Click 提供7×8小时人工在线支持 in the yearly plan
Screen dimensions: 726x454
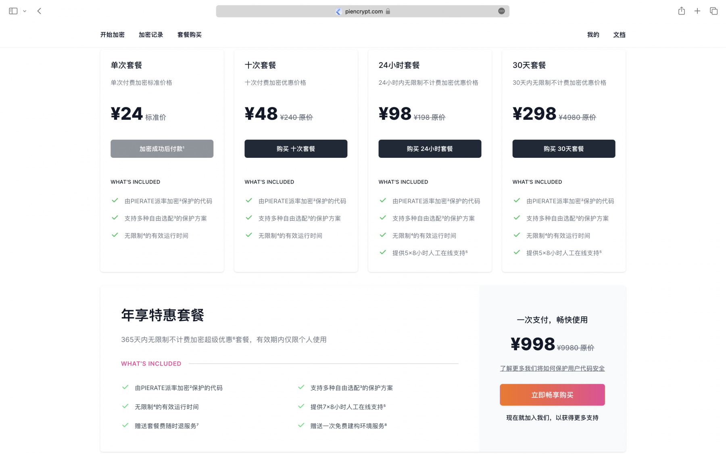tap(348, 407)
